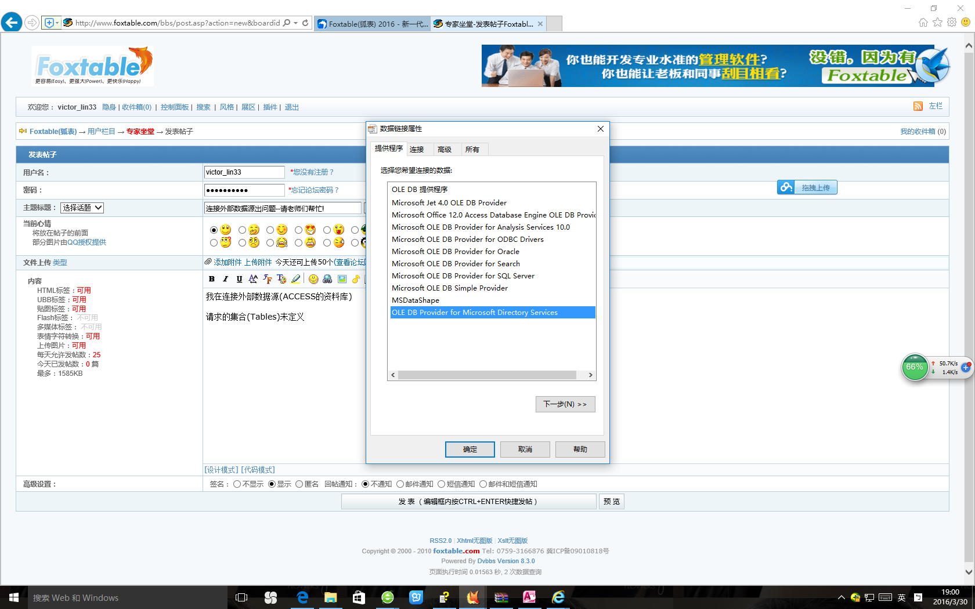975x609 pixels.
Task: Click the 下一步(N) >> button
Action: 565,404
